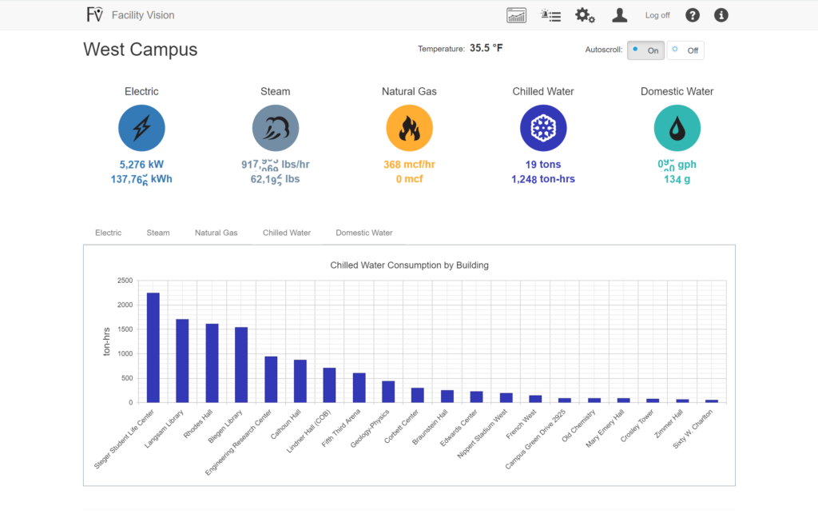
Task: Open the settings gears icon
Action: click(584, 14)
